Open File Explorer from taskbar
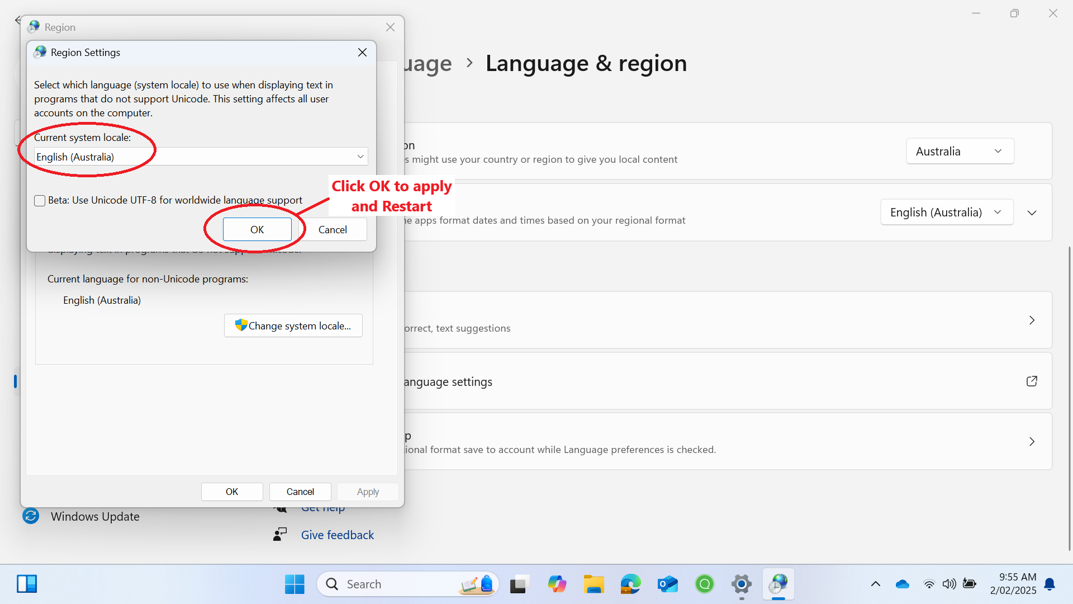 coord(594,584)
